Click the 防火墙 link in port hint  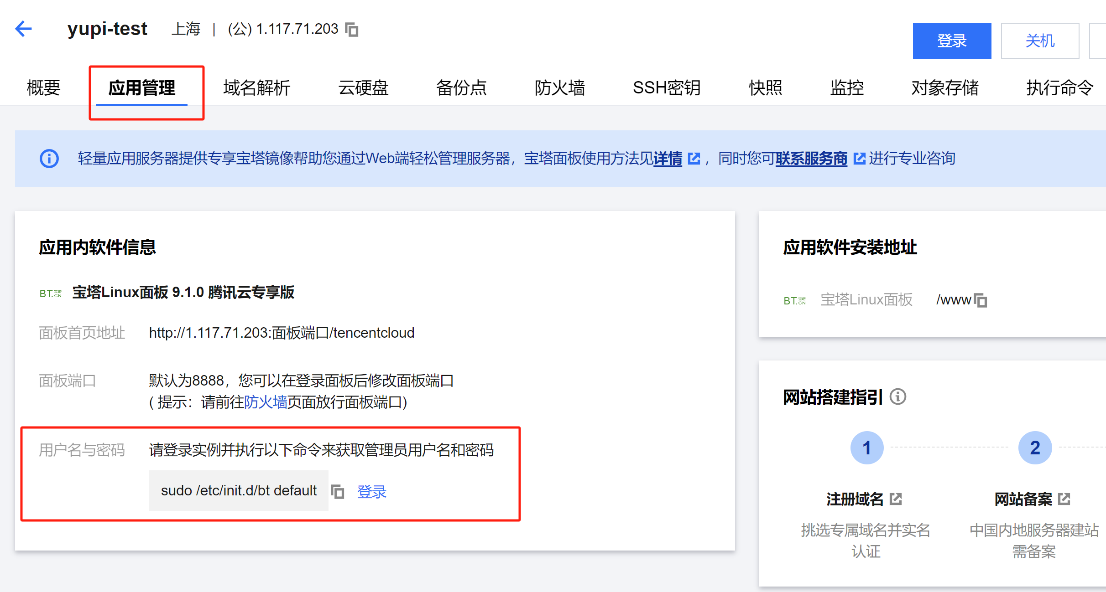tap(266, 402)
